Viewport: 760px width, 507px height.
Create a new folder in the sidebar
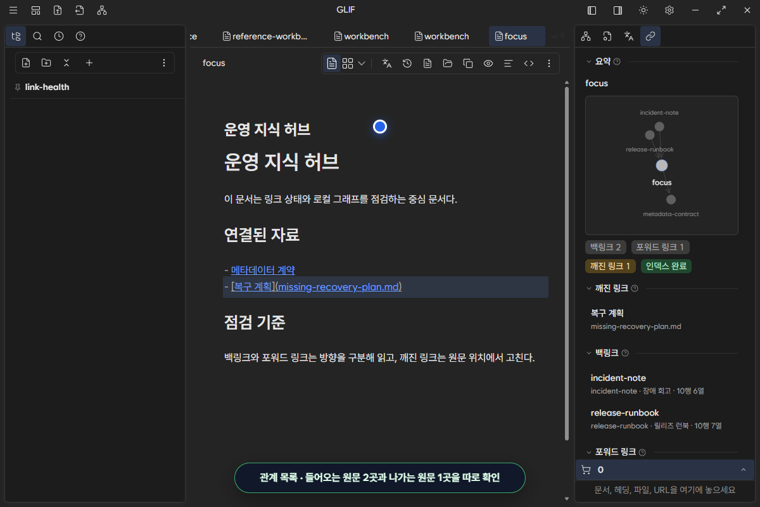(46, 63)
